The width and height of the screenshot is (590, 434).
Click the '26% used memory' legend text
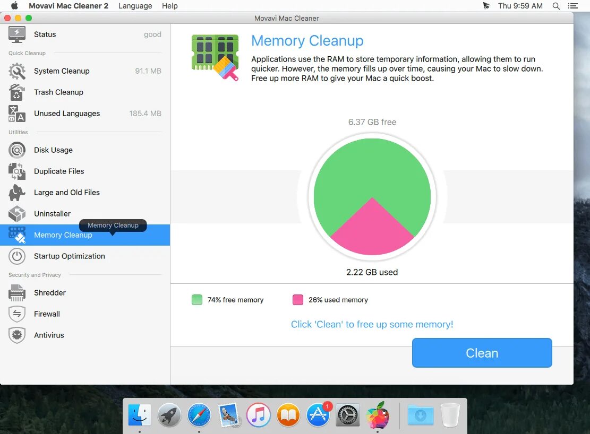pyautogui.click(x=338, y=300)
